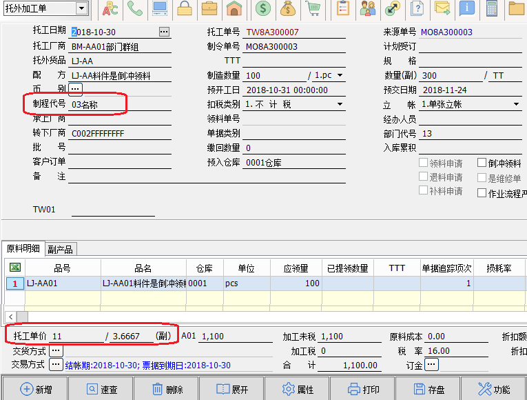Click the calculator icon in toolbar

492,9
